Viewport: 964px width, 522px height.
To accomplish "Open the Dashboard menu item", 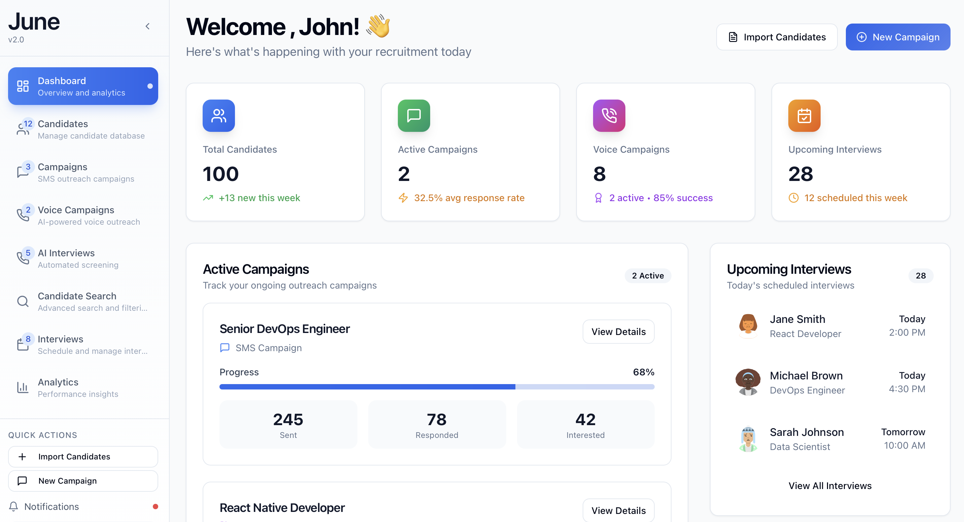I will coord(83,86).
